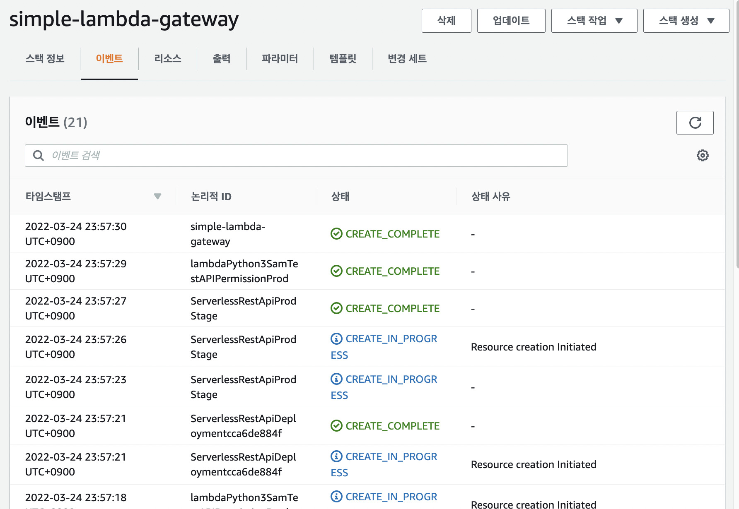
Task: Click the info icon on ServerlessRestApiProdStage in-progress row
Action: [x=336, y=339]
